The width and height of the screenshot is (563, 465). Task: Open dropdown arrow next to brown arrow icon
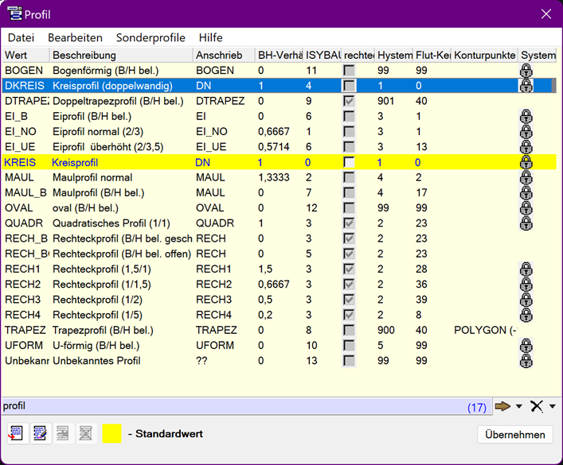pos(519,407)
